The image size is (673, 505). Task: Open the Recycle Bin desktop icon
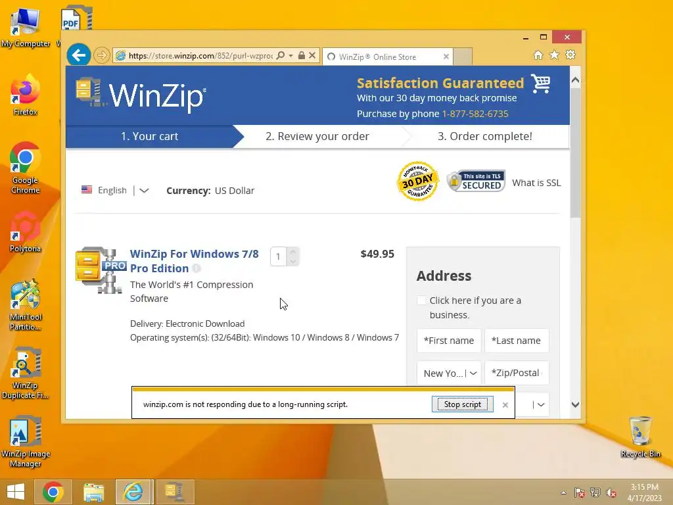640,437
